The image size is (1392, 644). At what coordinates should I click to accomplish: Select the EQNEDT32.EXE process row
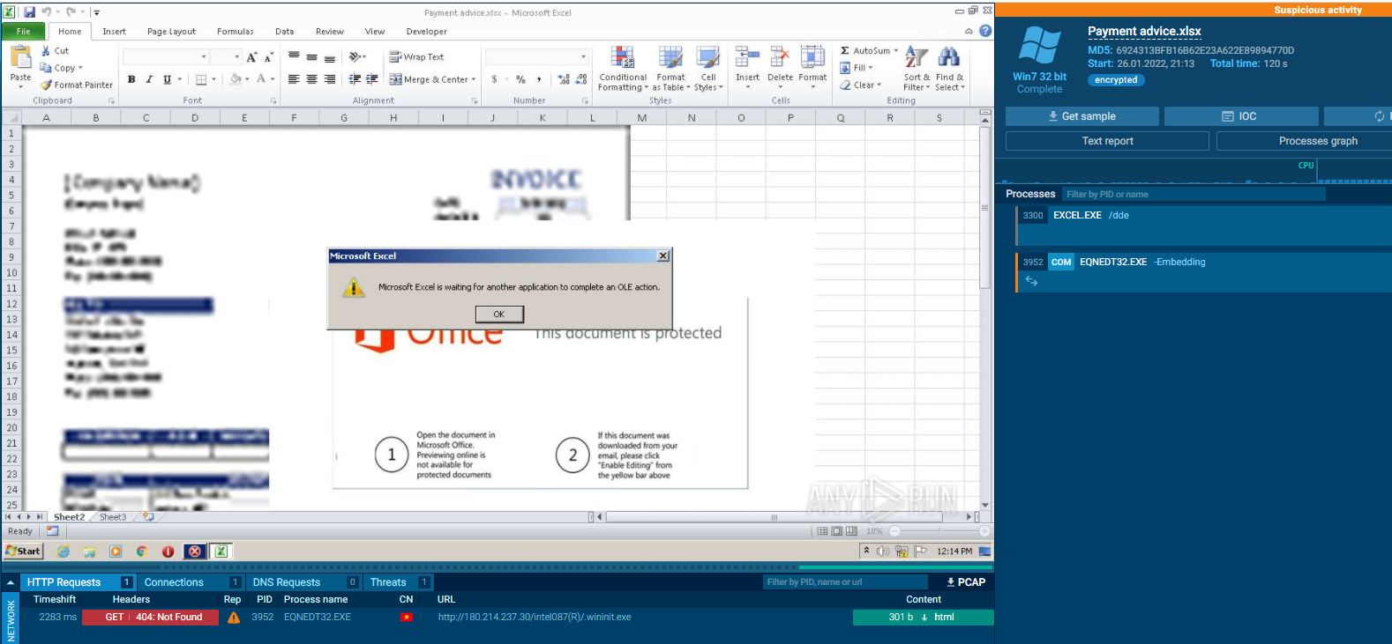(x=1203, y=272)
